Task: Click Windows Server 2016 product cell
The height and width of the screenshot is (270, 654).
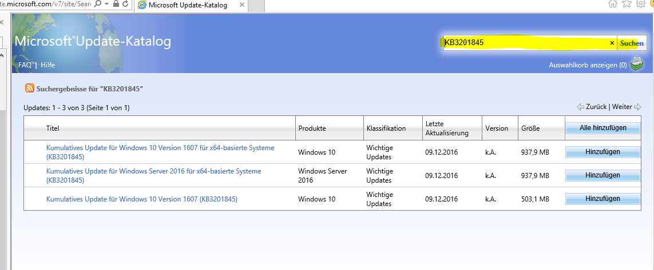Action: 323,176
